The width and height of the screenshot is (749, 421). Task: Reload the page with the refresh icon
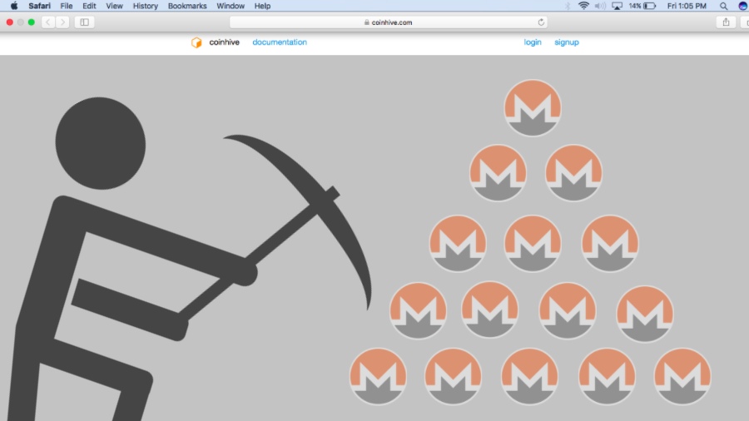click(541, 22)
